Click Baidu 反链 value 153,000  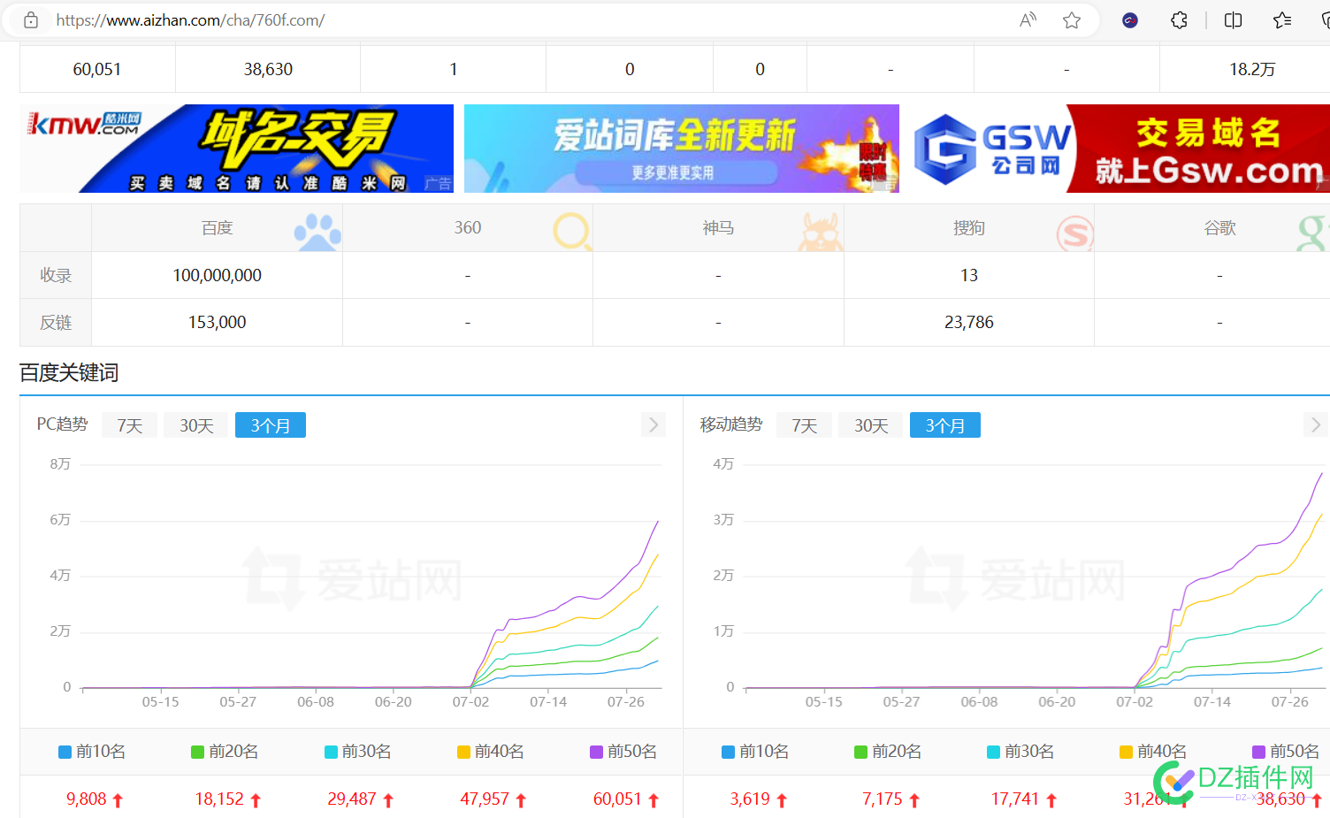217,322
